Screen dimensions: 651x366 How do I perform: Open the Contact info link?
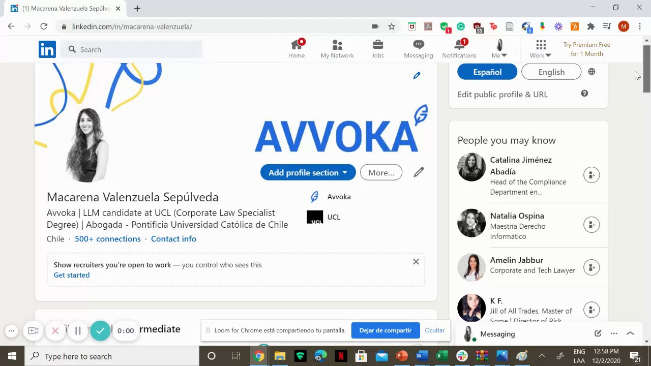pos(173,238)
